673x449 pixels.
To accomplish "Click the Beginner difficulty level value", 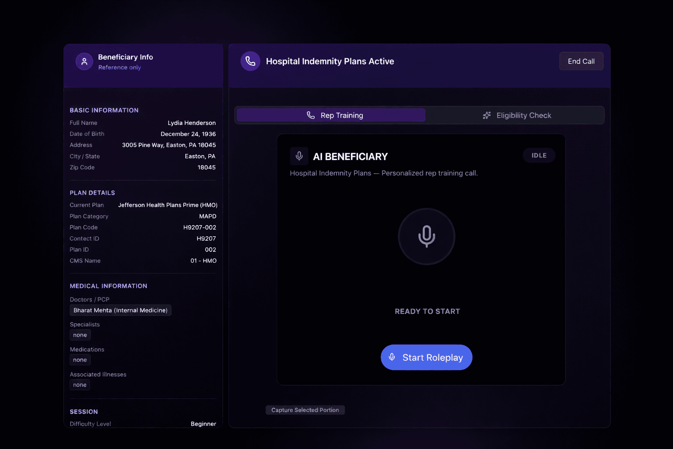I will [203, 424].
